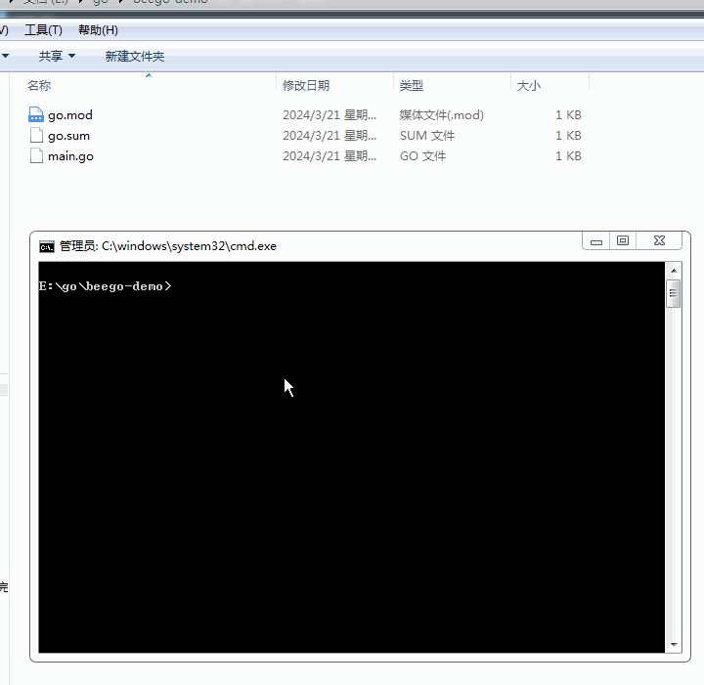This screenshot has height=685, width=704.
Task: Click the cmd scrollbar up arrow
Action: tap(674, 271)
